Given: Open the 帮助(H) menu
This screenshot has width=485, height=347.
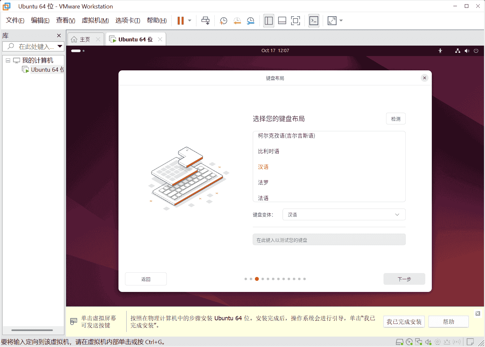Looking at the screenshot, I should tap(157, 21).
